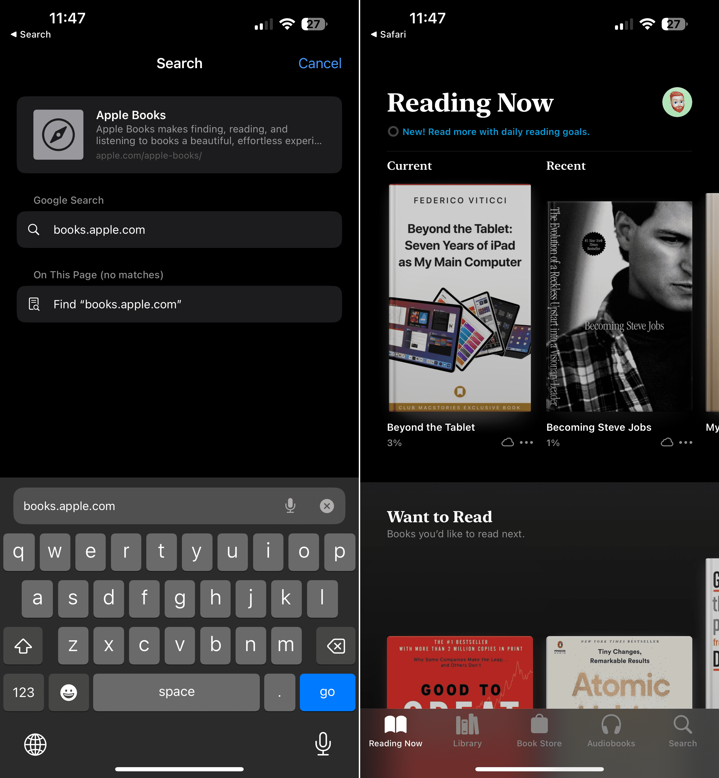Open the Becoming Steve Jobs book cover
Viewport: 719px width, 778px height.
619,306
